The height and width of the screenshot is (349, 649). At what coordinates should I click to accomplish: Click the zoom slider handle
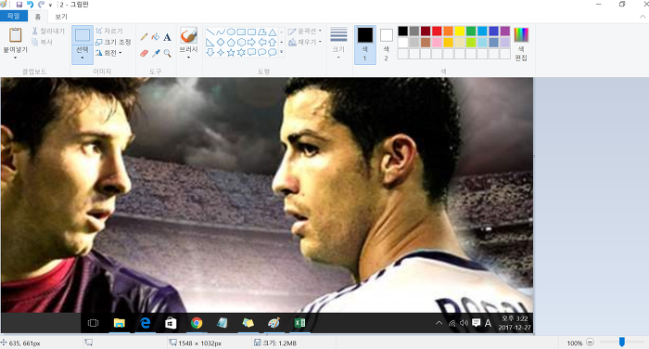[x=622, y=342]
